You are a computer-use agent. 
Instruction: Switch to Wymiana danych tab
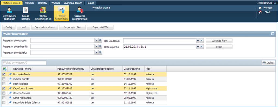point(73,3)
